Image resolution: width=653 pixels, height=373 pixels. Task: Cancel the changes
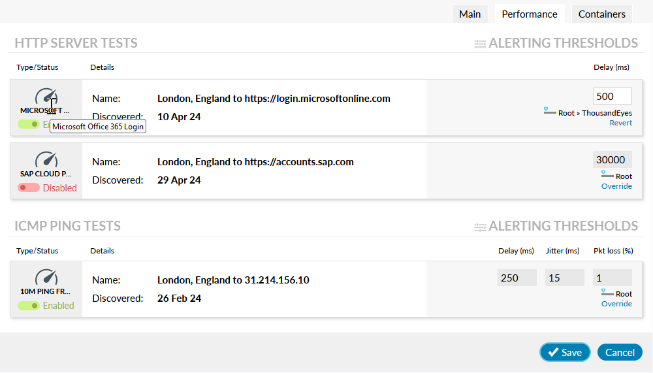tap(620, 352)
